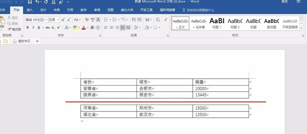This screenshot has height=134, width=307.
Task: Click the Distributed alignment icon
Action: coord(128,27)
